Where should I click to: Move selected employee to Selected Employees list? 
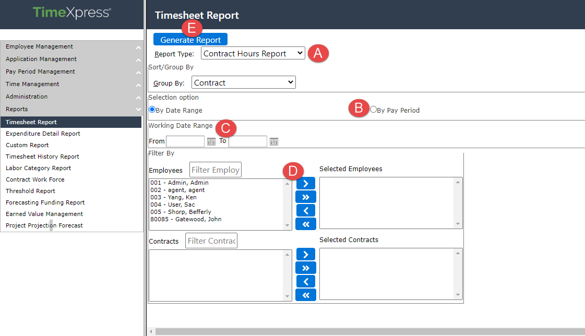(305, 183)
